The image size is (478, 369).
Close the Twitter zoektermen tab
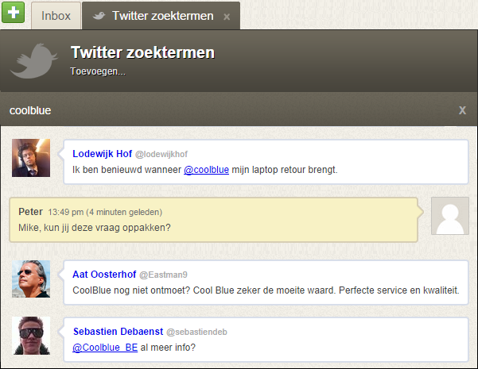[227, 17]
